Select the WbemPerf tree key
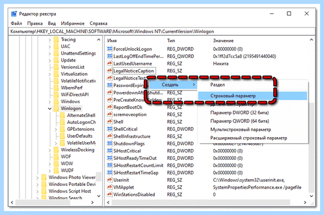This screenshot has width=324, height=215. [x=71, y=88]
